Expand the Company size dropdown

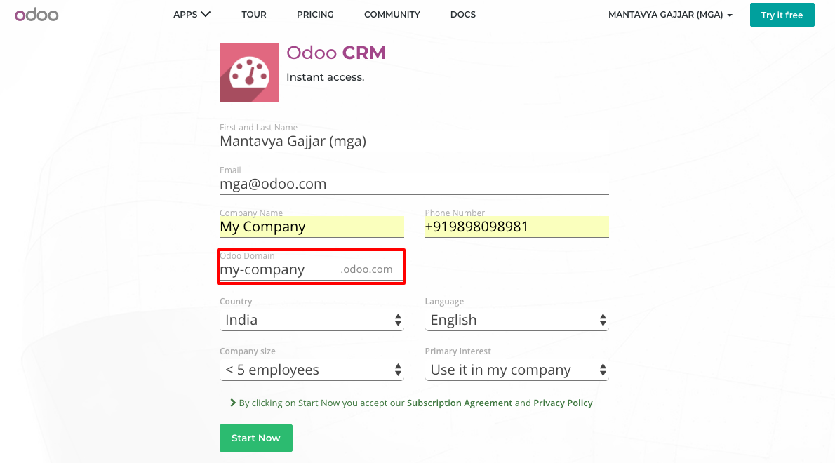pyautogui.click(x=312, y=370)
